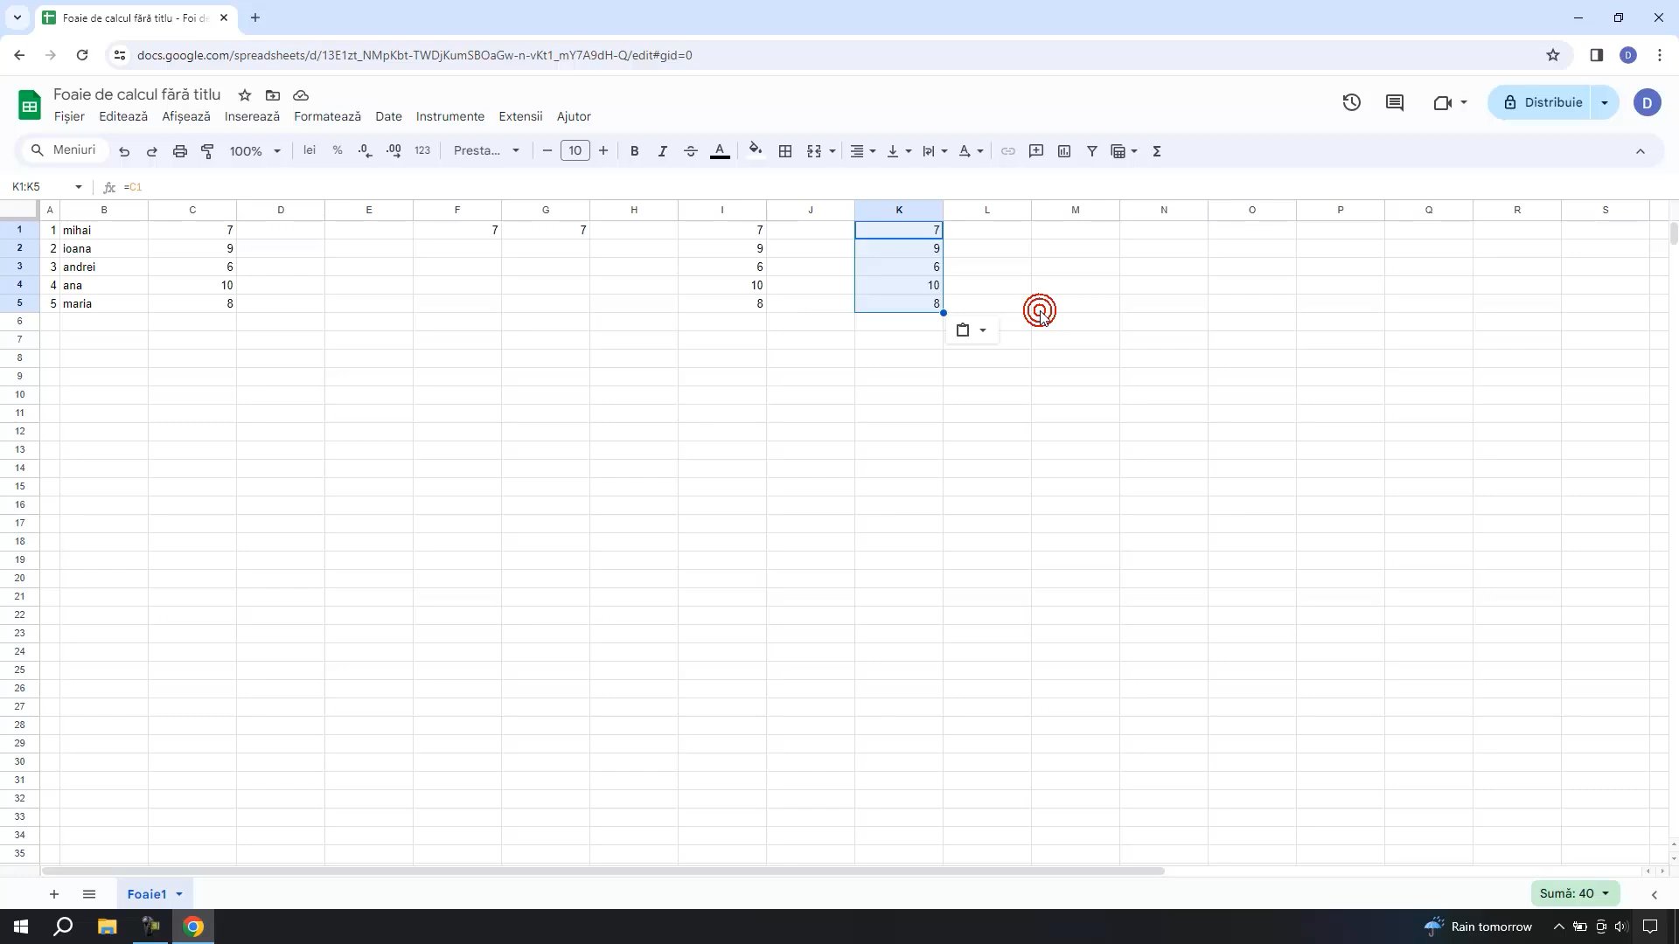
Task: Create a filter with funnel icon
Action: (x=1092, y=151)
